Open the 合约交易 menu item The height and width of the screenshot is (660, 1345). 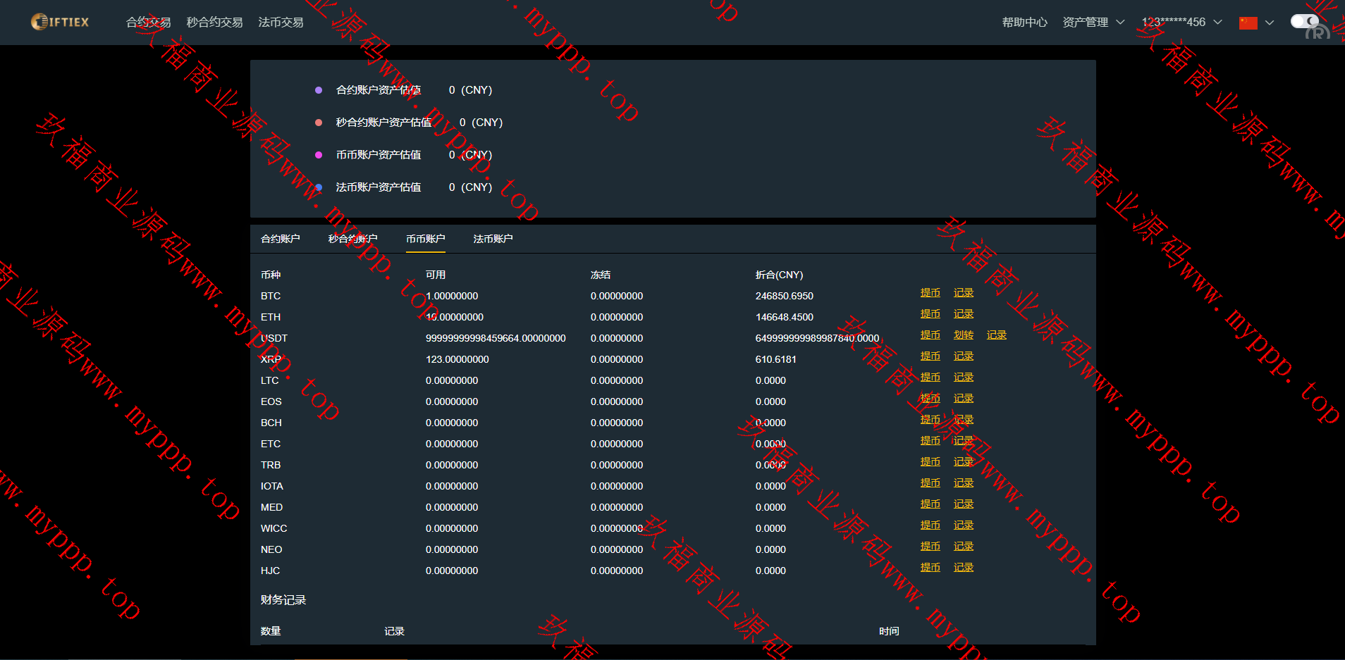point(148,23)
